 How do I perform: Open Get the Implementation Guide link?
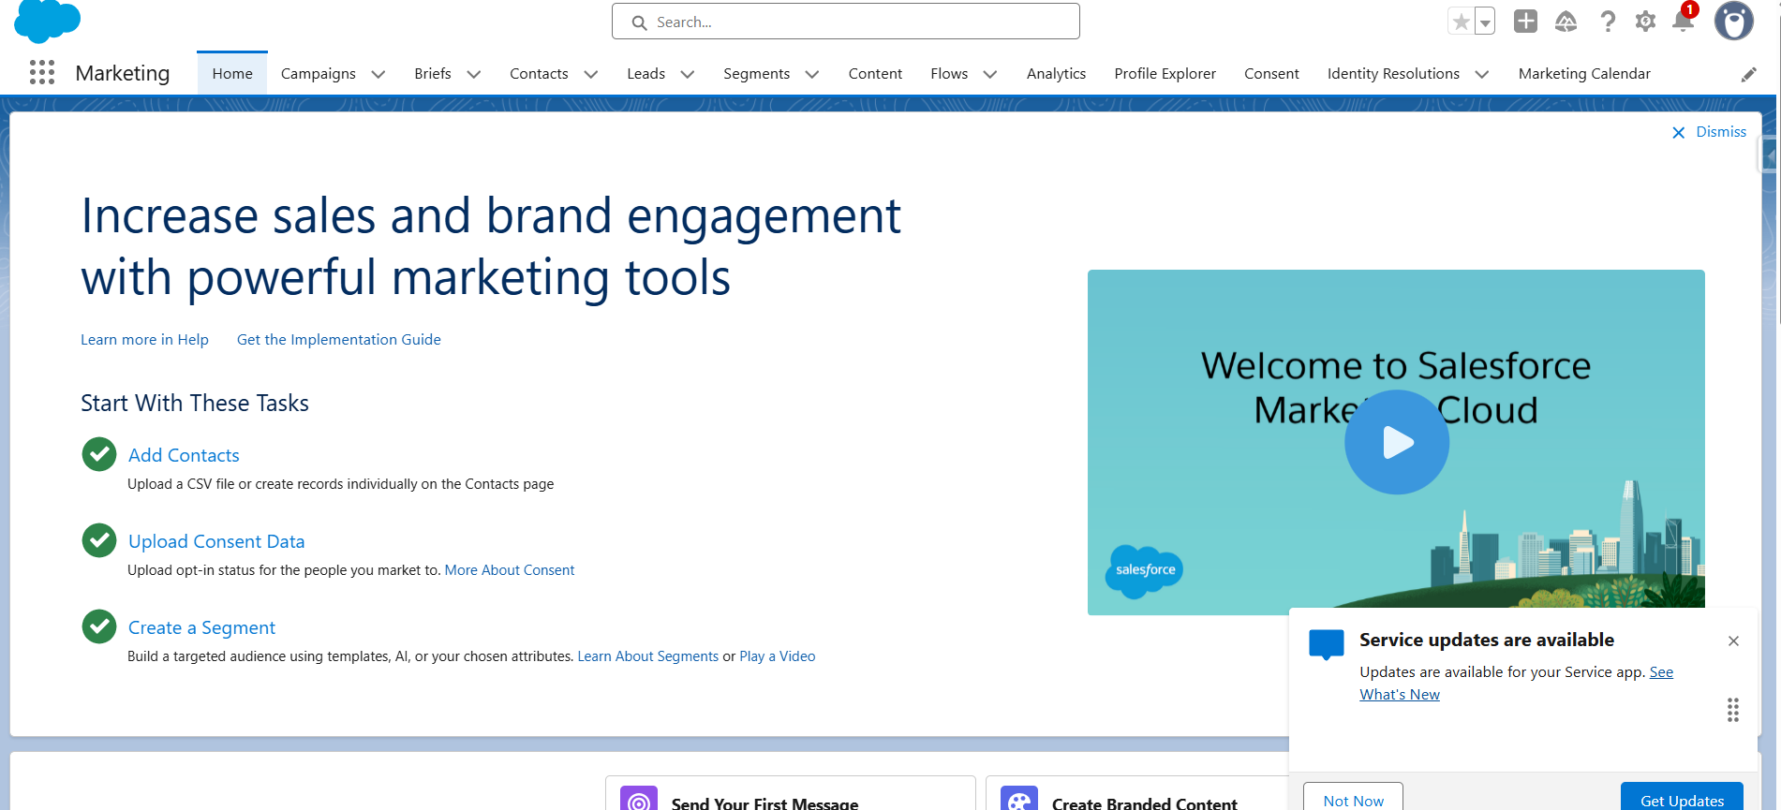coord(339,339)
